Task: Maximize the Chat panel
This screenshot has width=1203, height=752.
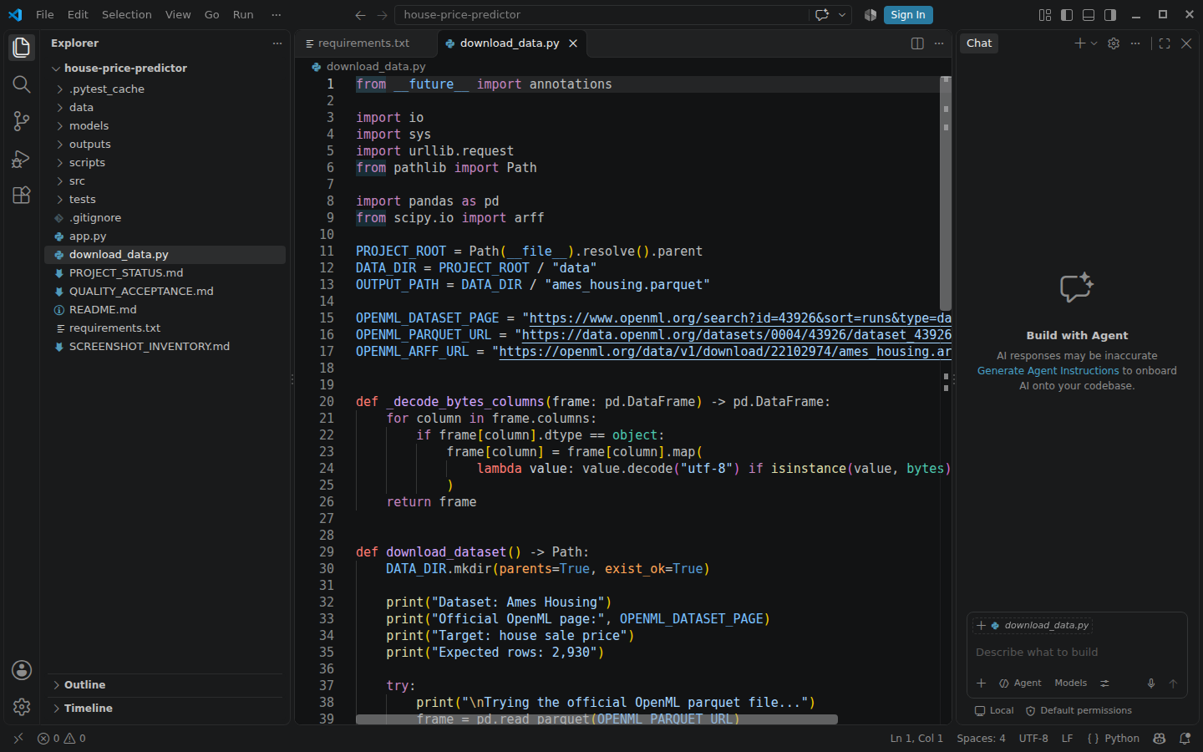Action: pos(1165,43)
